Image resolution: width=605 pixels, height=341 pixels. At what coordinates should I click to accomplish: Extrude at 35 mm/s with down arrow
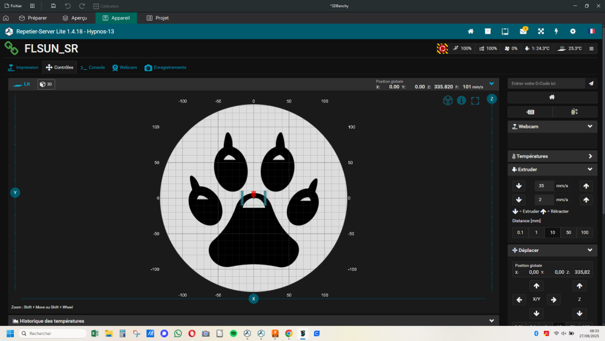coord(519,186)
